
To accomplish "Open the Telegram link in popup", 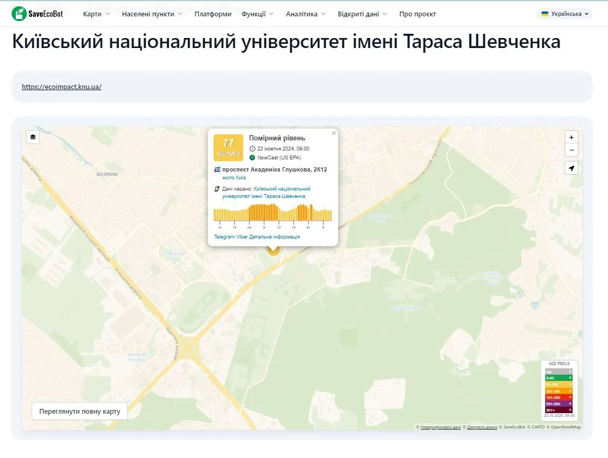I will 224,236.
